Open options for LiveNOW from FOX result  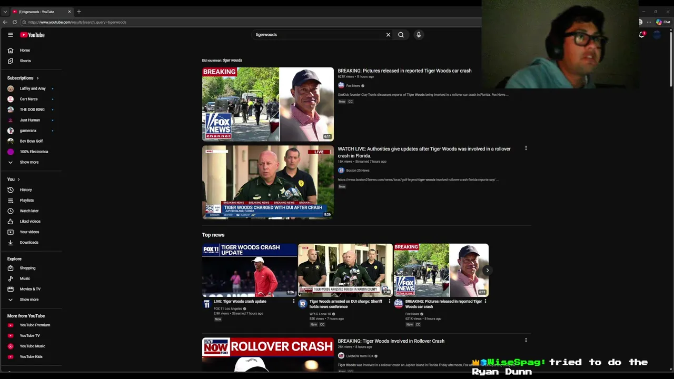526,341
